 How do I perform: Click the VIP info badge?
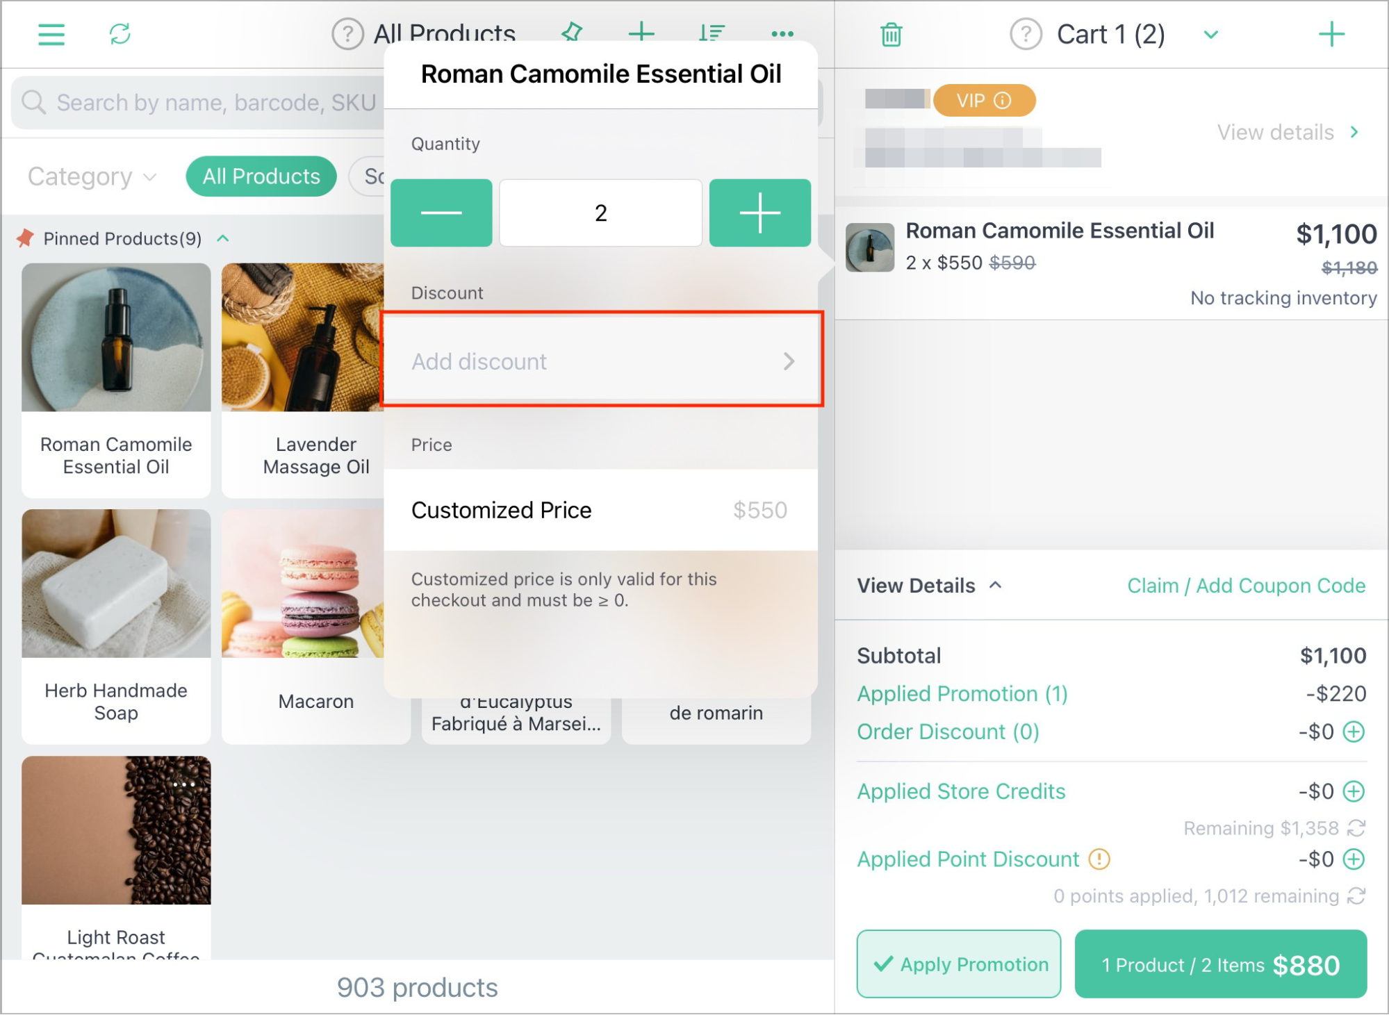pyautogui.click(x=984, y=101)
